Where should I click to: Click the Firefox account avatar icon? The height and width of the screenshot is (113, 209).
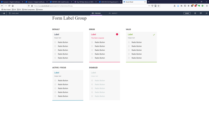pos(188,6)
